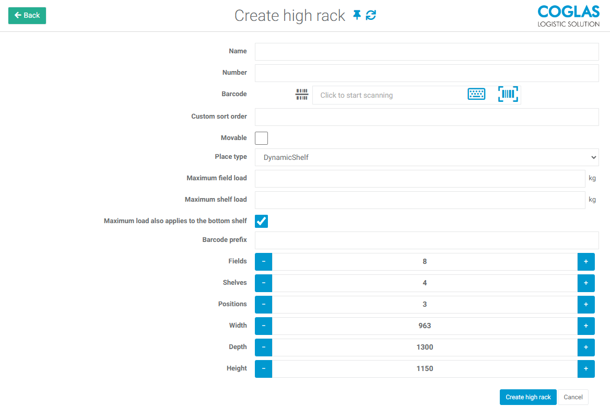Viewport: 610px width, 417px height.
Task: Enable the Movable checkbox
Action: pyautogui.click(x=261, y=138)
